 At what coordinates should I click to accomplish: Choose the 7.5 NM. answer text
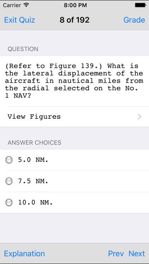(33, 181)
